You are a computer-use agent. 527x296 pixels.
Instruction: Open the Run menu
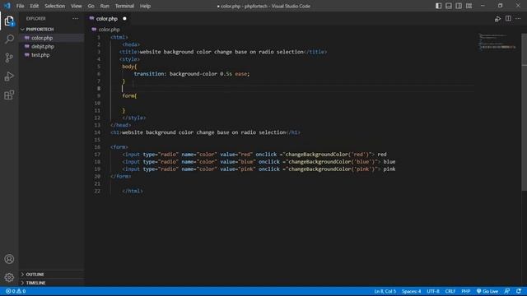pyautogui.click(x=105, y=6)
